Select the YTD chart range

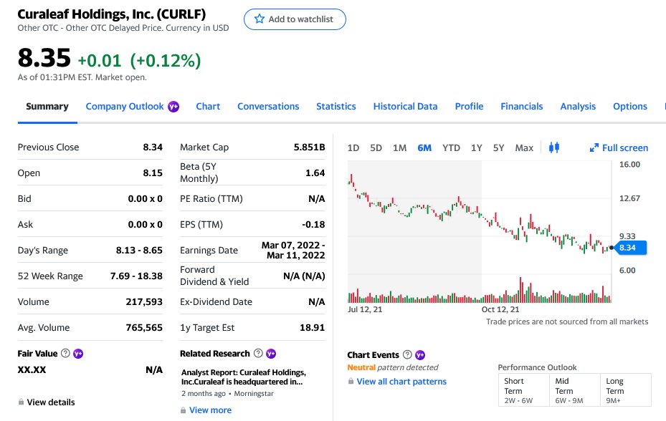[451, 147]
